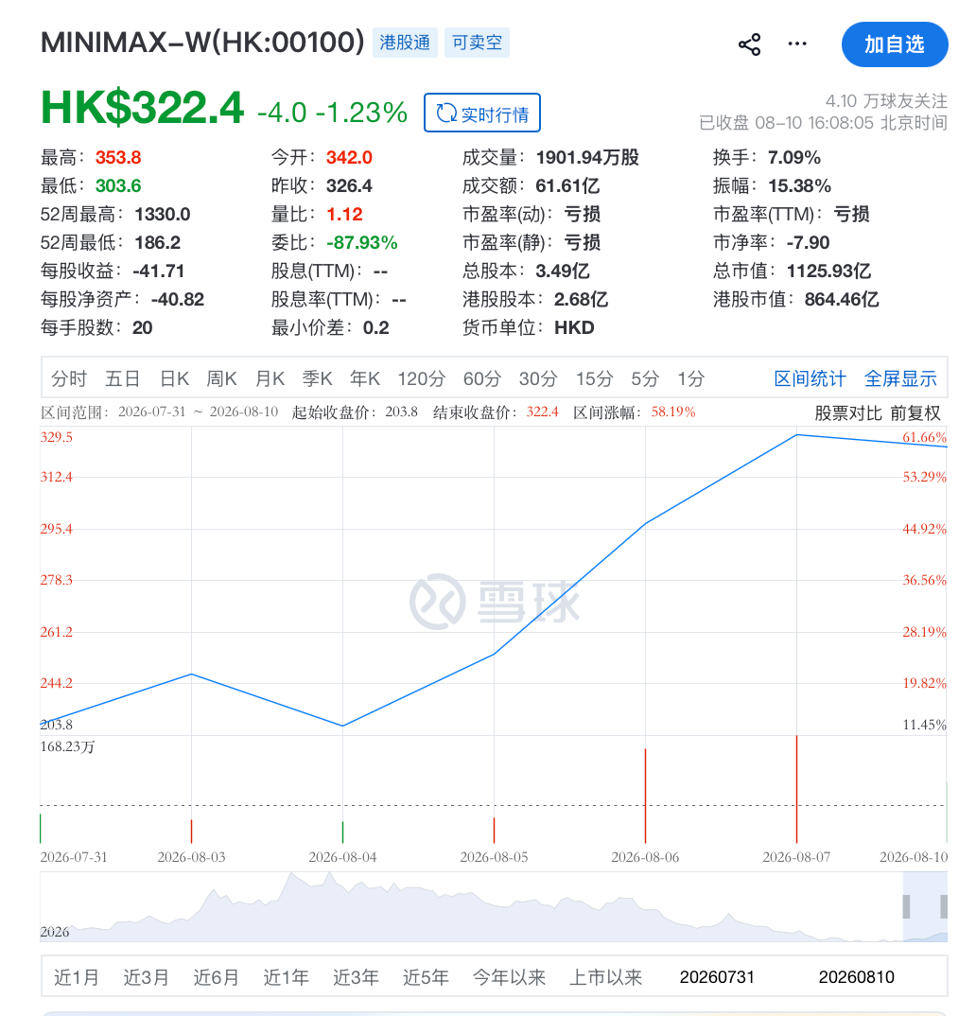Screen dimensions: 976x1016
Task: Grab the right range slider handle
Action: (x=944, y=906)
